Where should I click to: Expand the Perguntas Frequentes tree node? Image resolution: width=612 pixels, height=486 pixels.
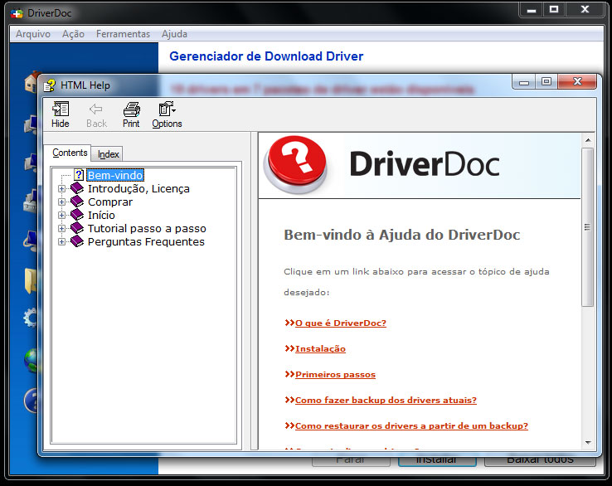pyautogui.click(x=61, y=241)
